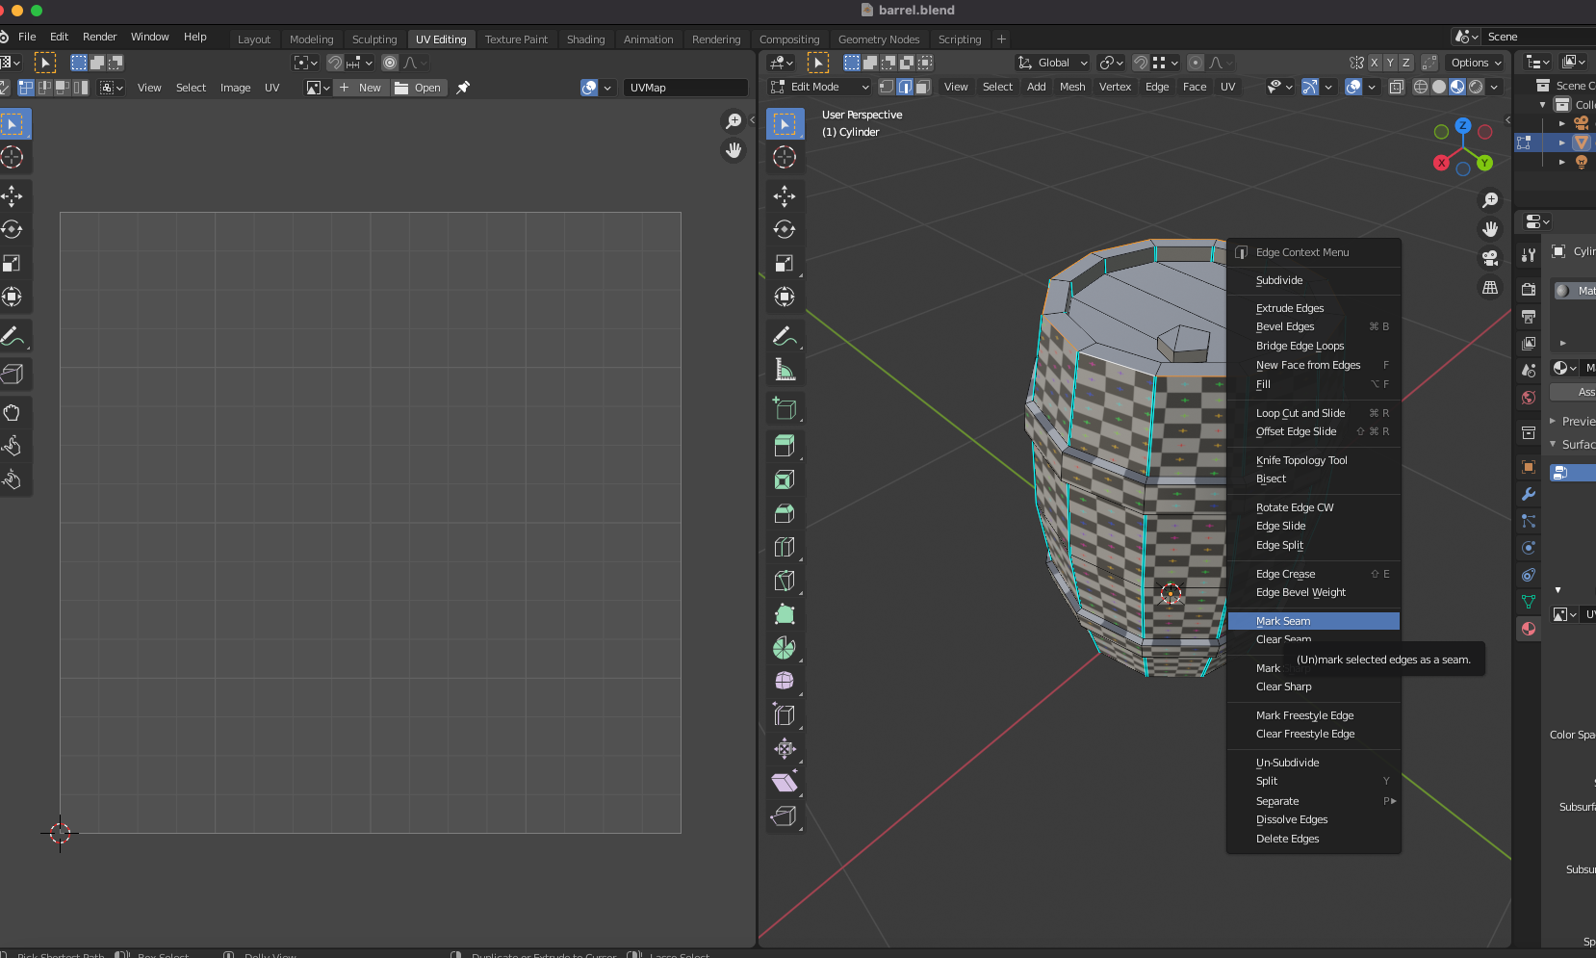Select the UV editor Grab sculpt tool
The width and height of the screenshot is (1596, 958).
13,413
